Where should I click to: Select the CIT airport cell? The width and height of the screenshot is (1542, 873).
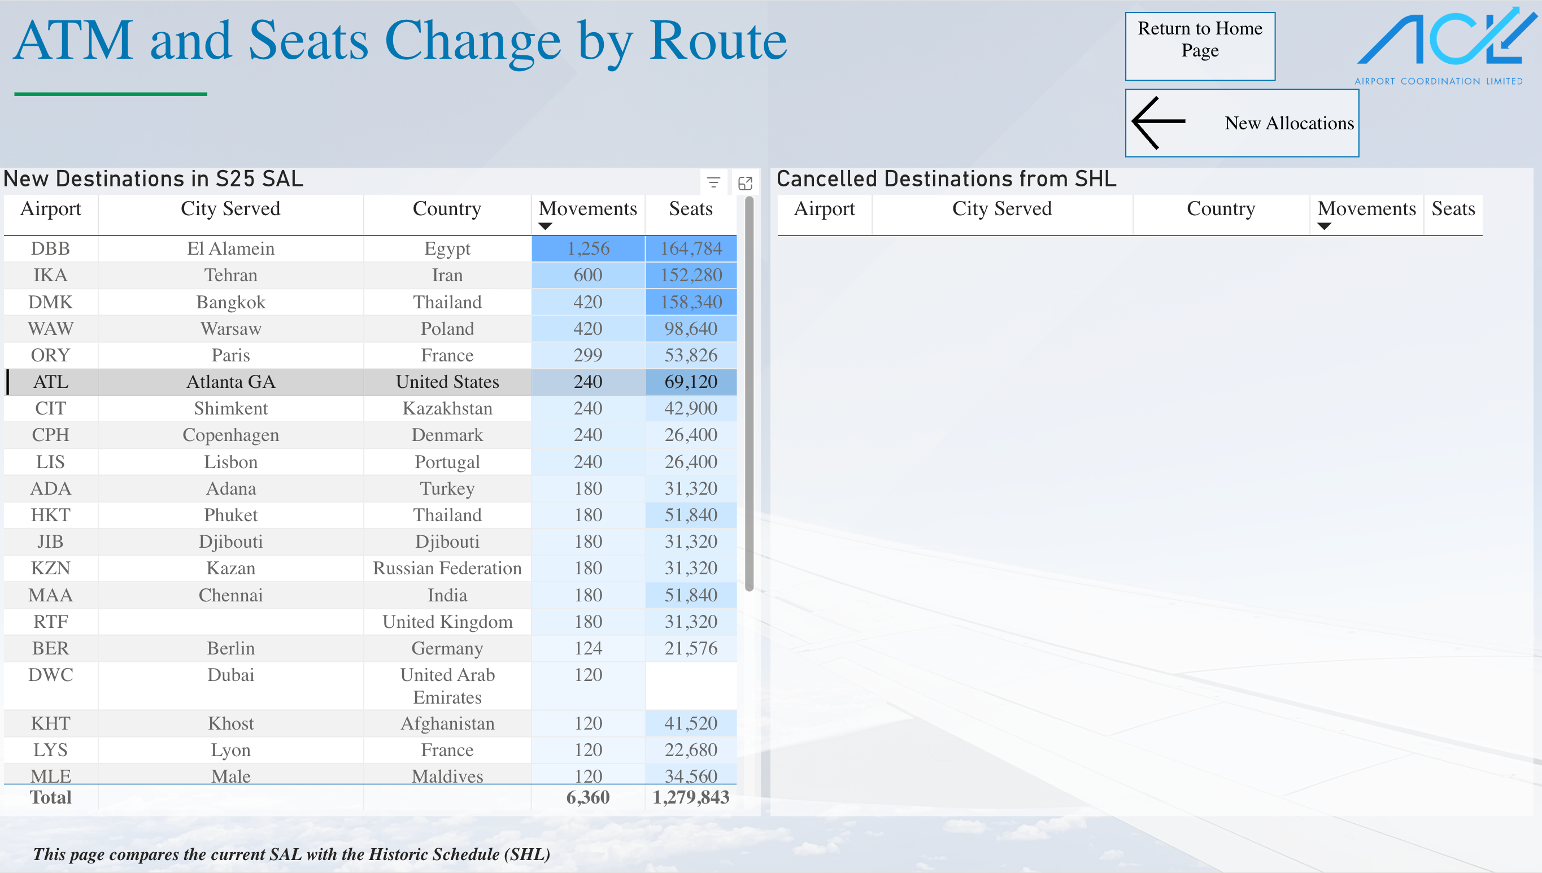pos(50,408)
